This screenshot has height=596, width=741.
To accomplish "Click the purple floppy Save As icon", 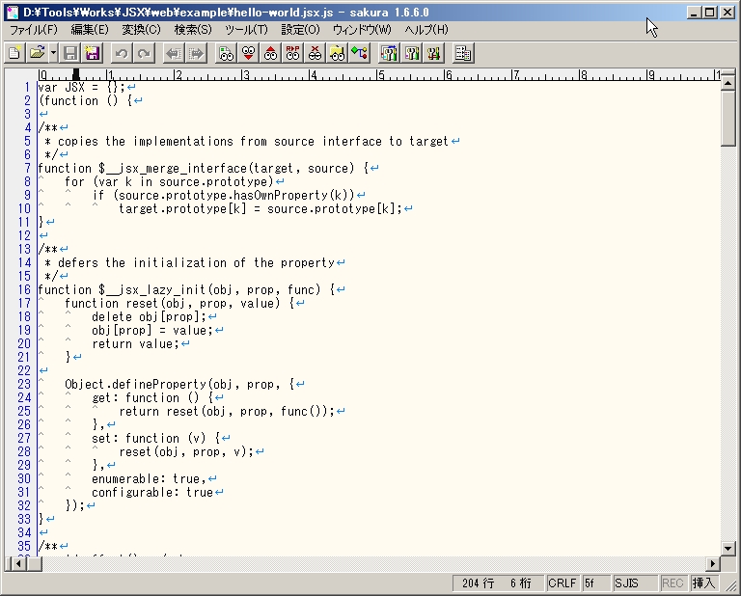I will [93, 53].
